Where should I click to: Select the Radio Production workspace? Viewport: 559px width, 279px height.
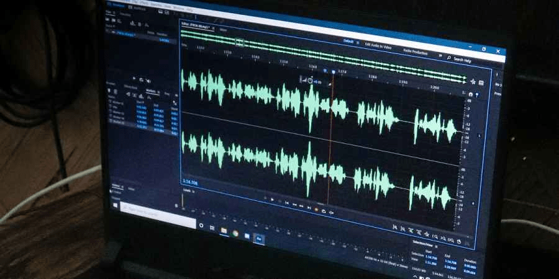(x=415, y=52)
